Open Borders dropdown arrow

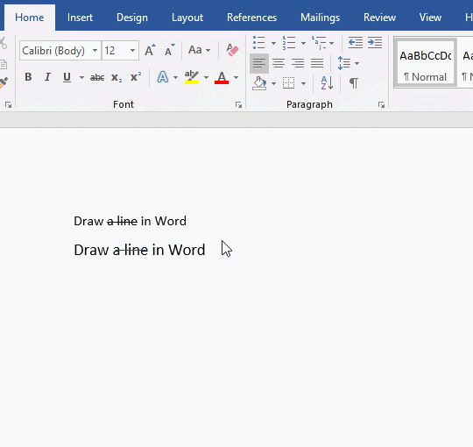tap(303, 83)
